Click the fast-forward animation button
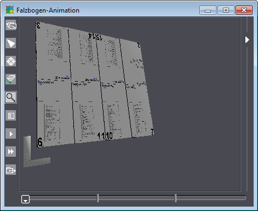Image resolution: width=258 pixels, height=211 pixels. [11, 152]
